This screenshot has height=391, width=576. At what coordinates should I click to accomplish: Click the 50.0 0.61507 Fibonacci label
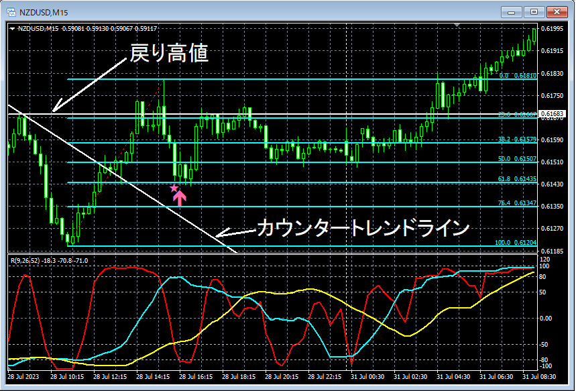pyautogui.click(x=518, y=159)
